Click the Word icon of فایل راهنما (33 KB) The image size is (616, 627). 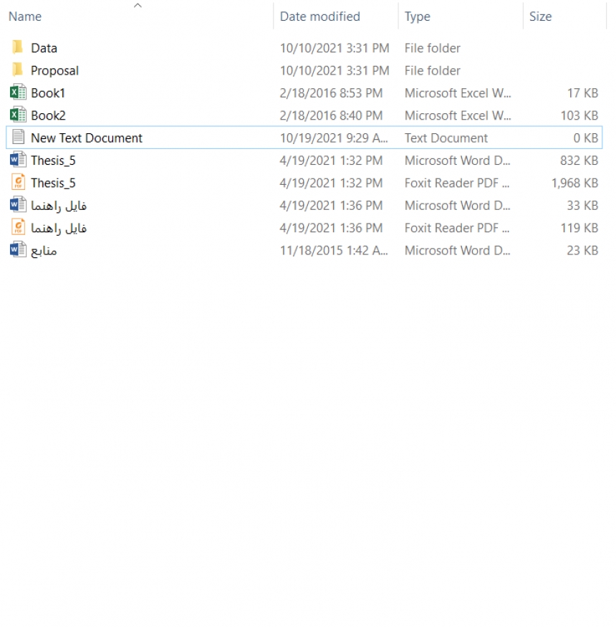click(x=18, y=205)
